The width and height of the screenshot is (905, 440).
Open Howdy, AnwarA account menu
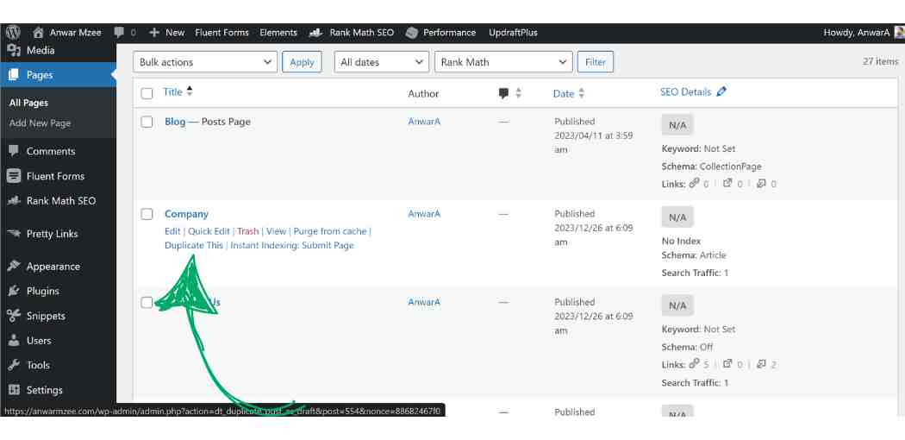(857, 32)
